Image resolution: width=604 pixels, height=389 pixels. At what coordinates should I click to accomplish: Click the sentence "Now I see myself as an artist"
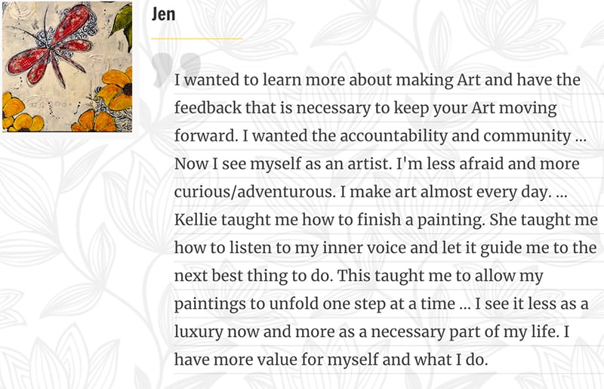(x=282, y=164)
